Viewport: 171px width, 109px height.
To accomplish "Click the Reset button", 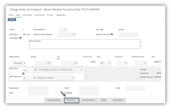I will click(x=104, y=100).
